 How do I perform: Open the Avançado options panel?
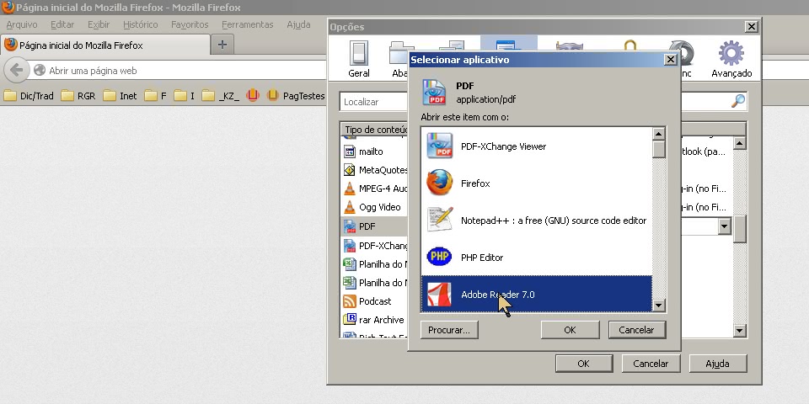tap(731, 59)
